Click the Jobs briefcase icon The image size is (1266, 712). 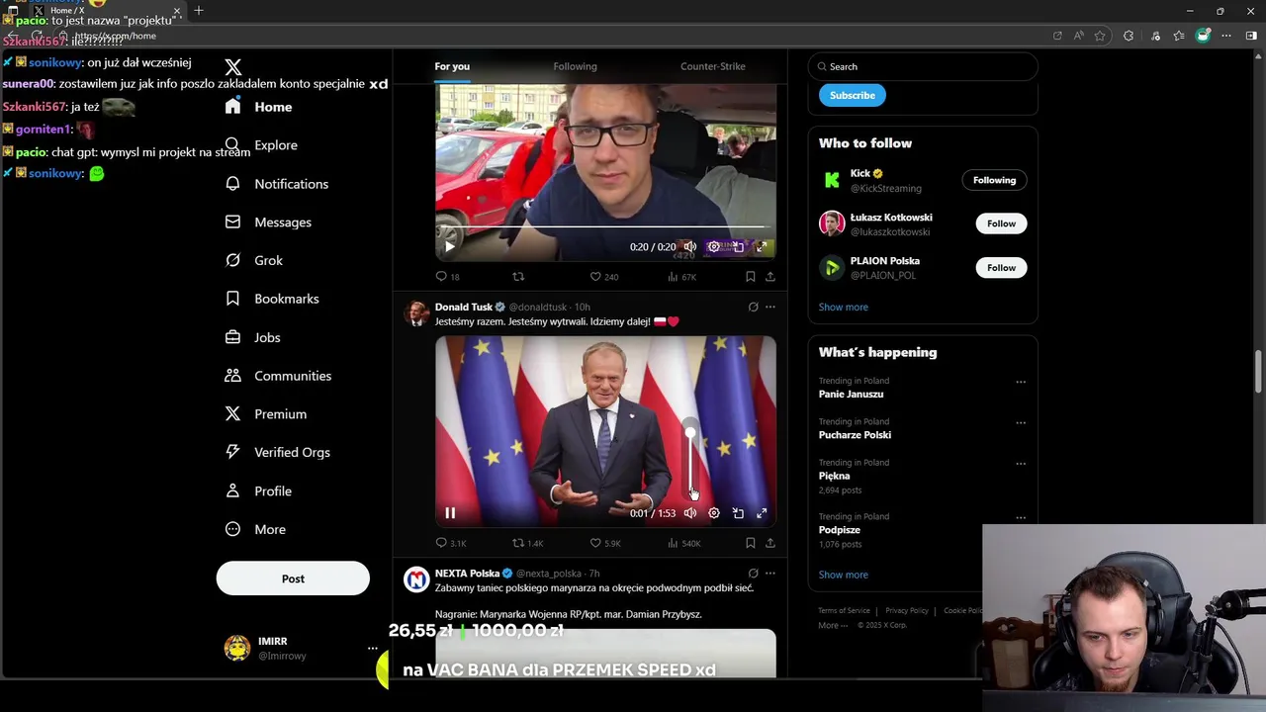tap(232, 337)
